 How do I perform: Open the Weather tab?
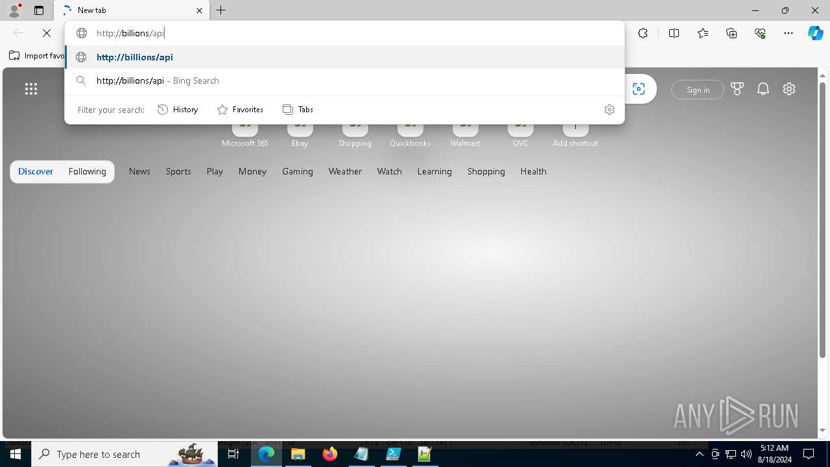pos(345,171)
